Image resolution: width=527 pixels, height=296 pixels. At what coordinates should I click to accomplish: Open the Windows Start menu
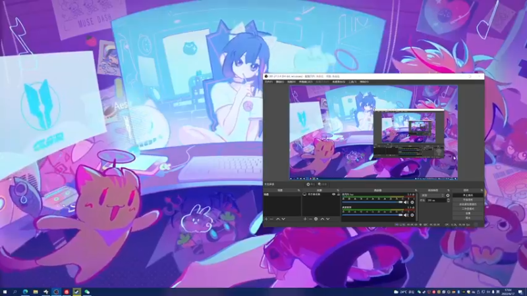pyautogui.click(x=5, y=292)
